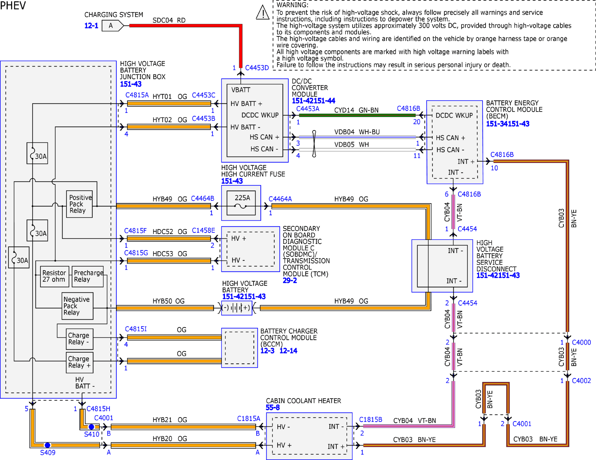Click the high-voltage warning triangle symbol
Viewport: 596px width, 460px height.
(262, 12)
